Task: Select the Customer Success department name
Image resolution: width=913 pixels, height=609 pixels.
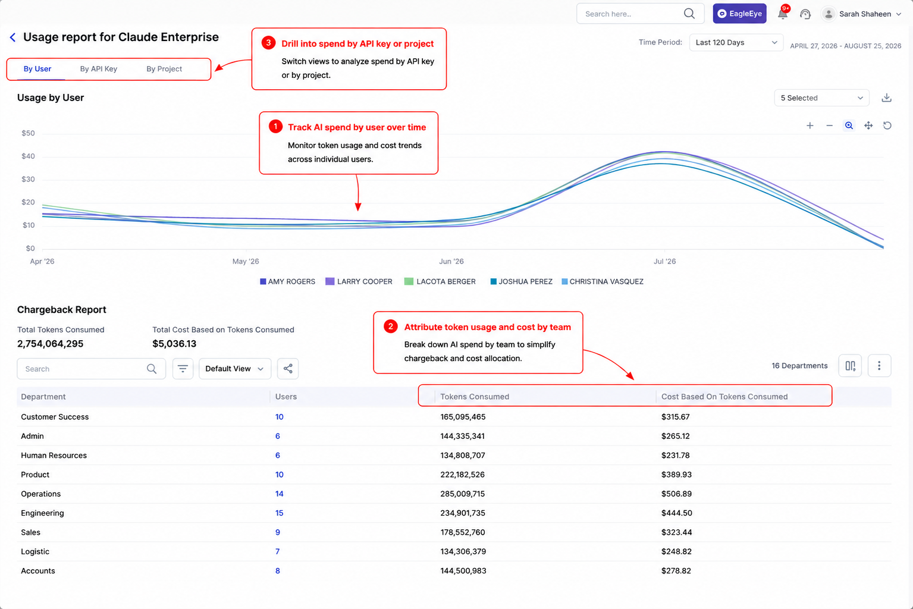Action: [x=55, y=417]
